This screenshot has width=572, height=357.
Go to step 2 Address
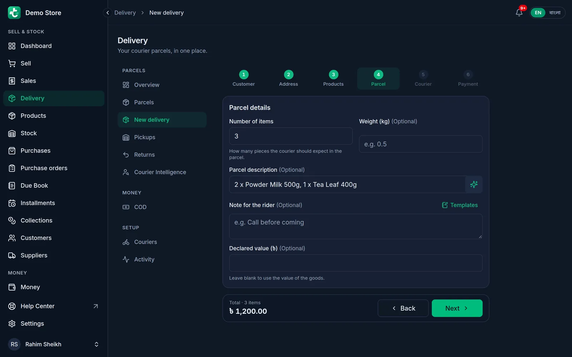(x=289, y=79)
